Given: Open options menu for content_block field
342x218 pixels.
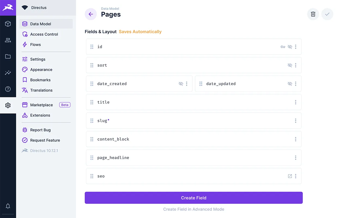Looking at the screenshot, I should 296,139.
